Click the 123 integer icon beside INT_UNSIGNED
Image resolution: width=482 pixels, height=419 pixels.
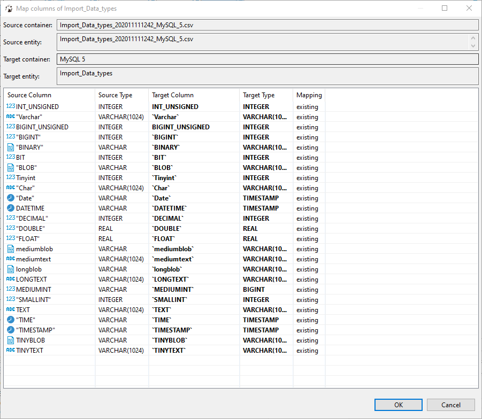10,106
